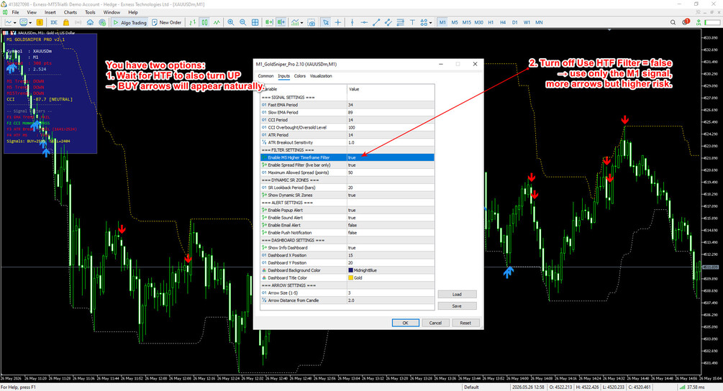Image resolution: width=723 pixels, height=391 pixels.
Task: Take a chart screenshot with camera icon
Action: click(x=312, y=22)
